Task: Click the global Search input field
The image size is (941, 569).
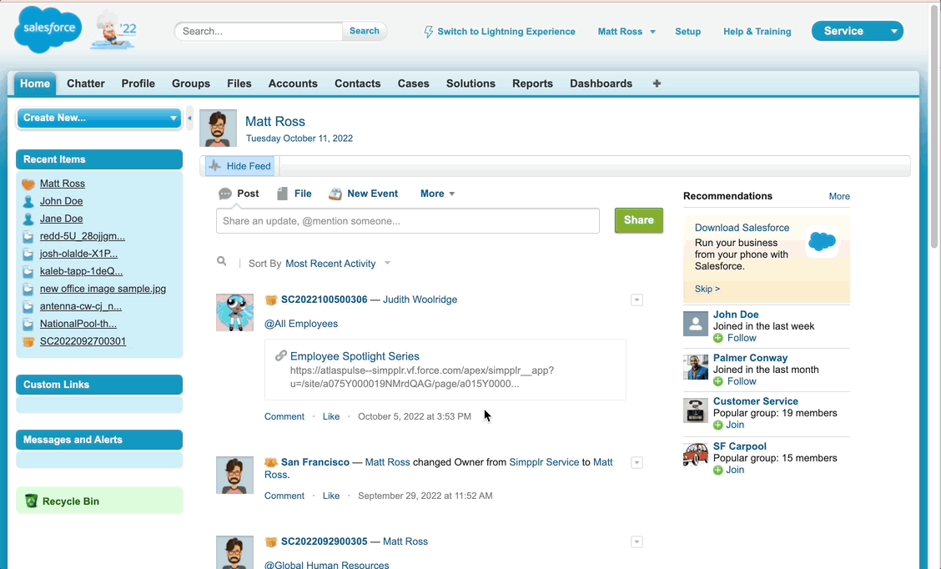Action: coord(259,31)
